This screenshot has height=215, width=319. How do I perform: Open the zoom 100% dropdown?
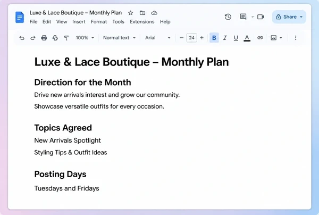[x=85, y=38]
